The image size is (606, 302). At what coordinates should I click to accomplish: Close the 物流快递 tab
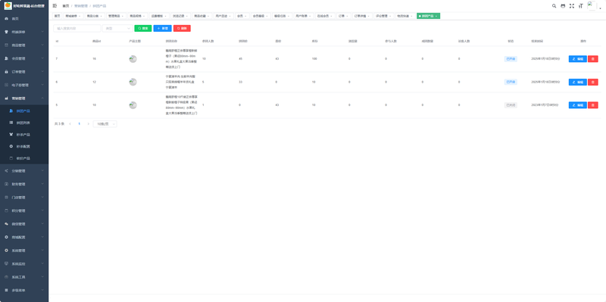[412, 16]
